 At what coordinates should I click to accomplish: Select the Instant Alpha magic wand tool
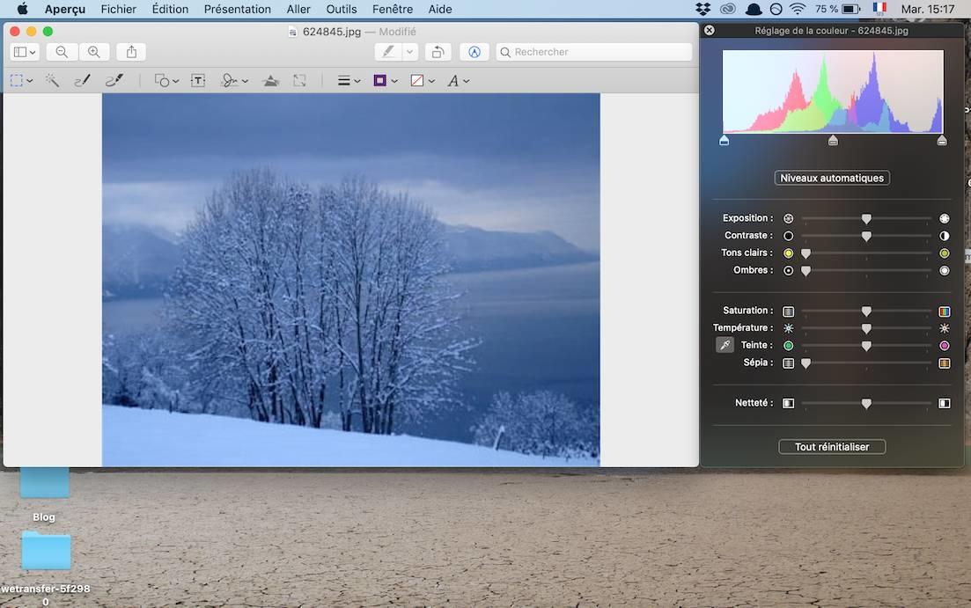point(52,80)
